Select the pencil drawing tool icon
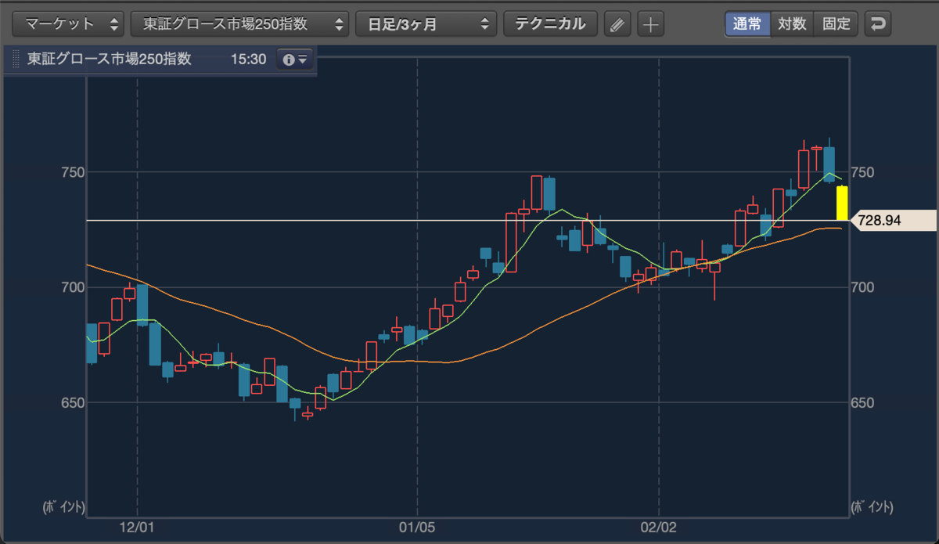The width and height of the screenshot is (939, 544). [x=617, y=24]
